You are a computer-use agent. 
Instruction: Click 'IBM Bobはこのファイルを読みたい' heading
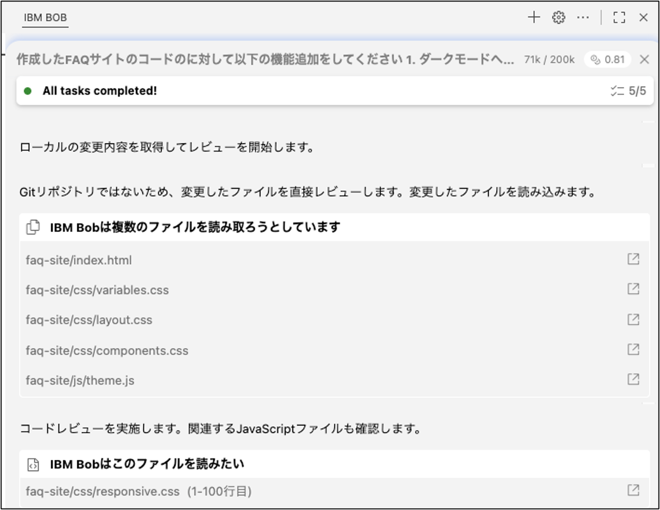click(x=147, y=464)
